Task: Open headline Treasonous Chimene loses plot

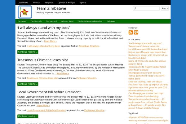Action: point(42,60)
